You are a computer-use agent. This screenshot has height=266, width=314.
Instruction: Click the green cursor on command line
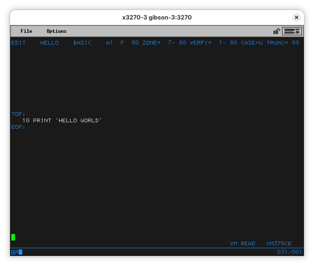13,237
